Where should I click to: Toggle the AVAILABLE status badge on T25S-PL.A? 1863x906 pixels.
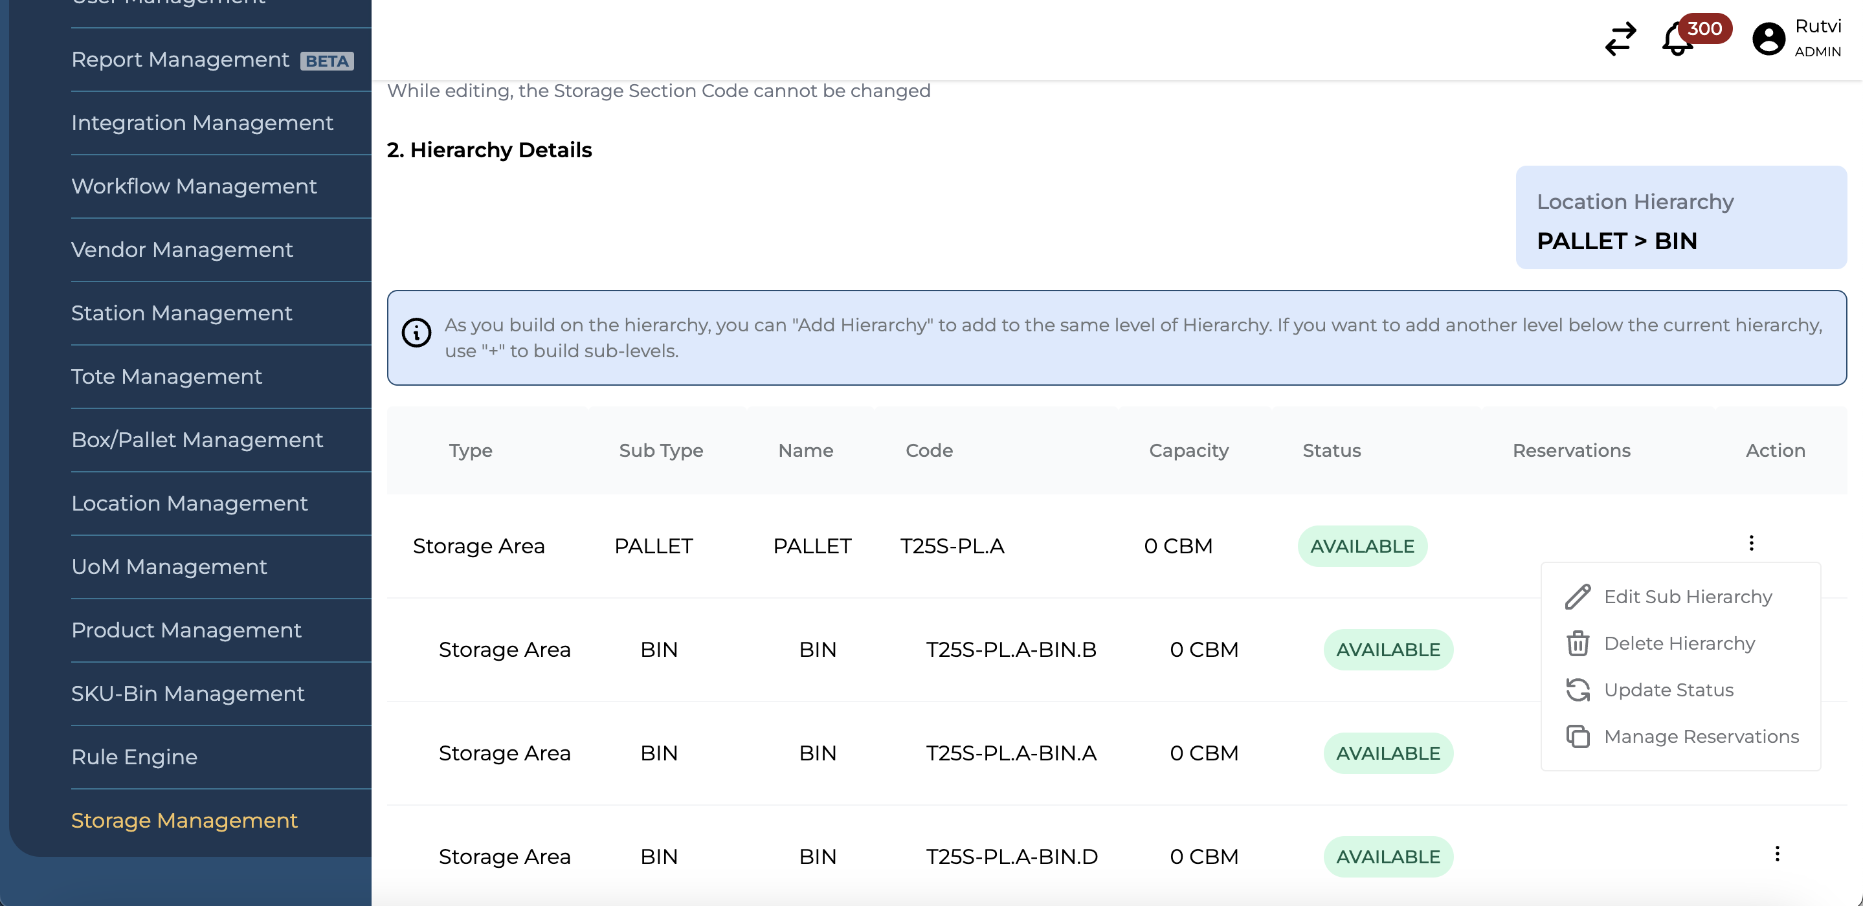[1363, 546]
